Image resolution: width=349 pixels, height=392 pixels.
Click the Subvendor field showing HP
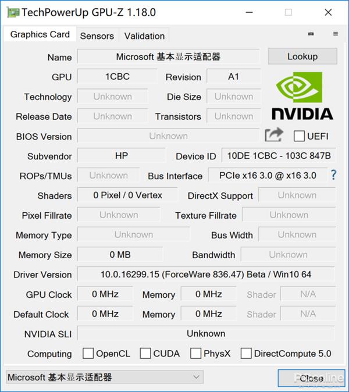click(121, 156)
